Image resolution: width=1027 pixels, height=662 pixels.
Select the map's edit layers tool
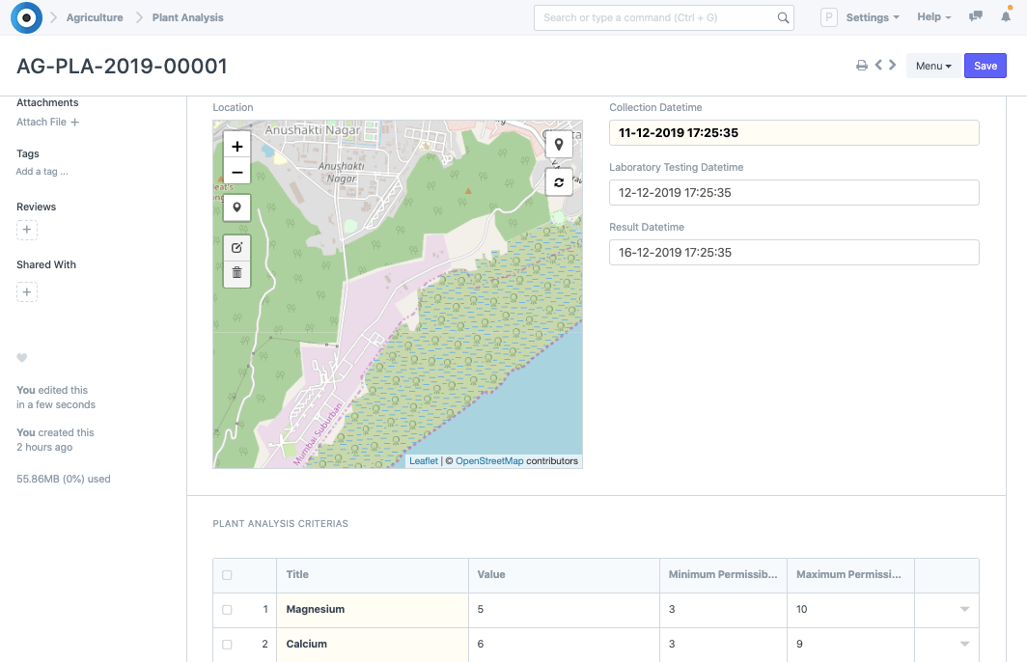(237, 248)
